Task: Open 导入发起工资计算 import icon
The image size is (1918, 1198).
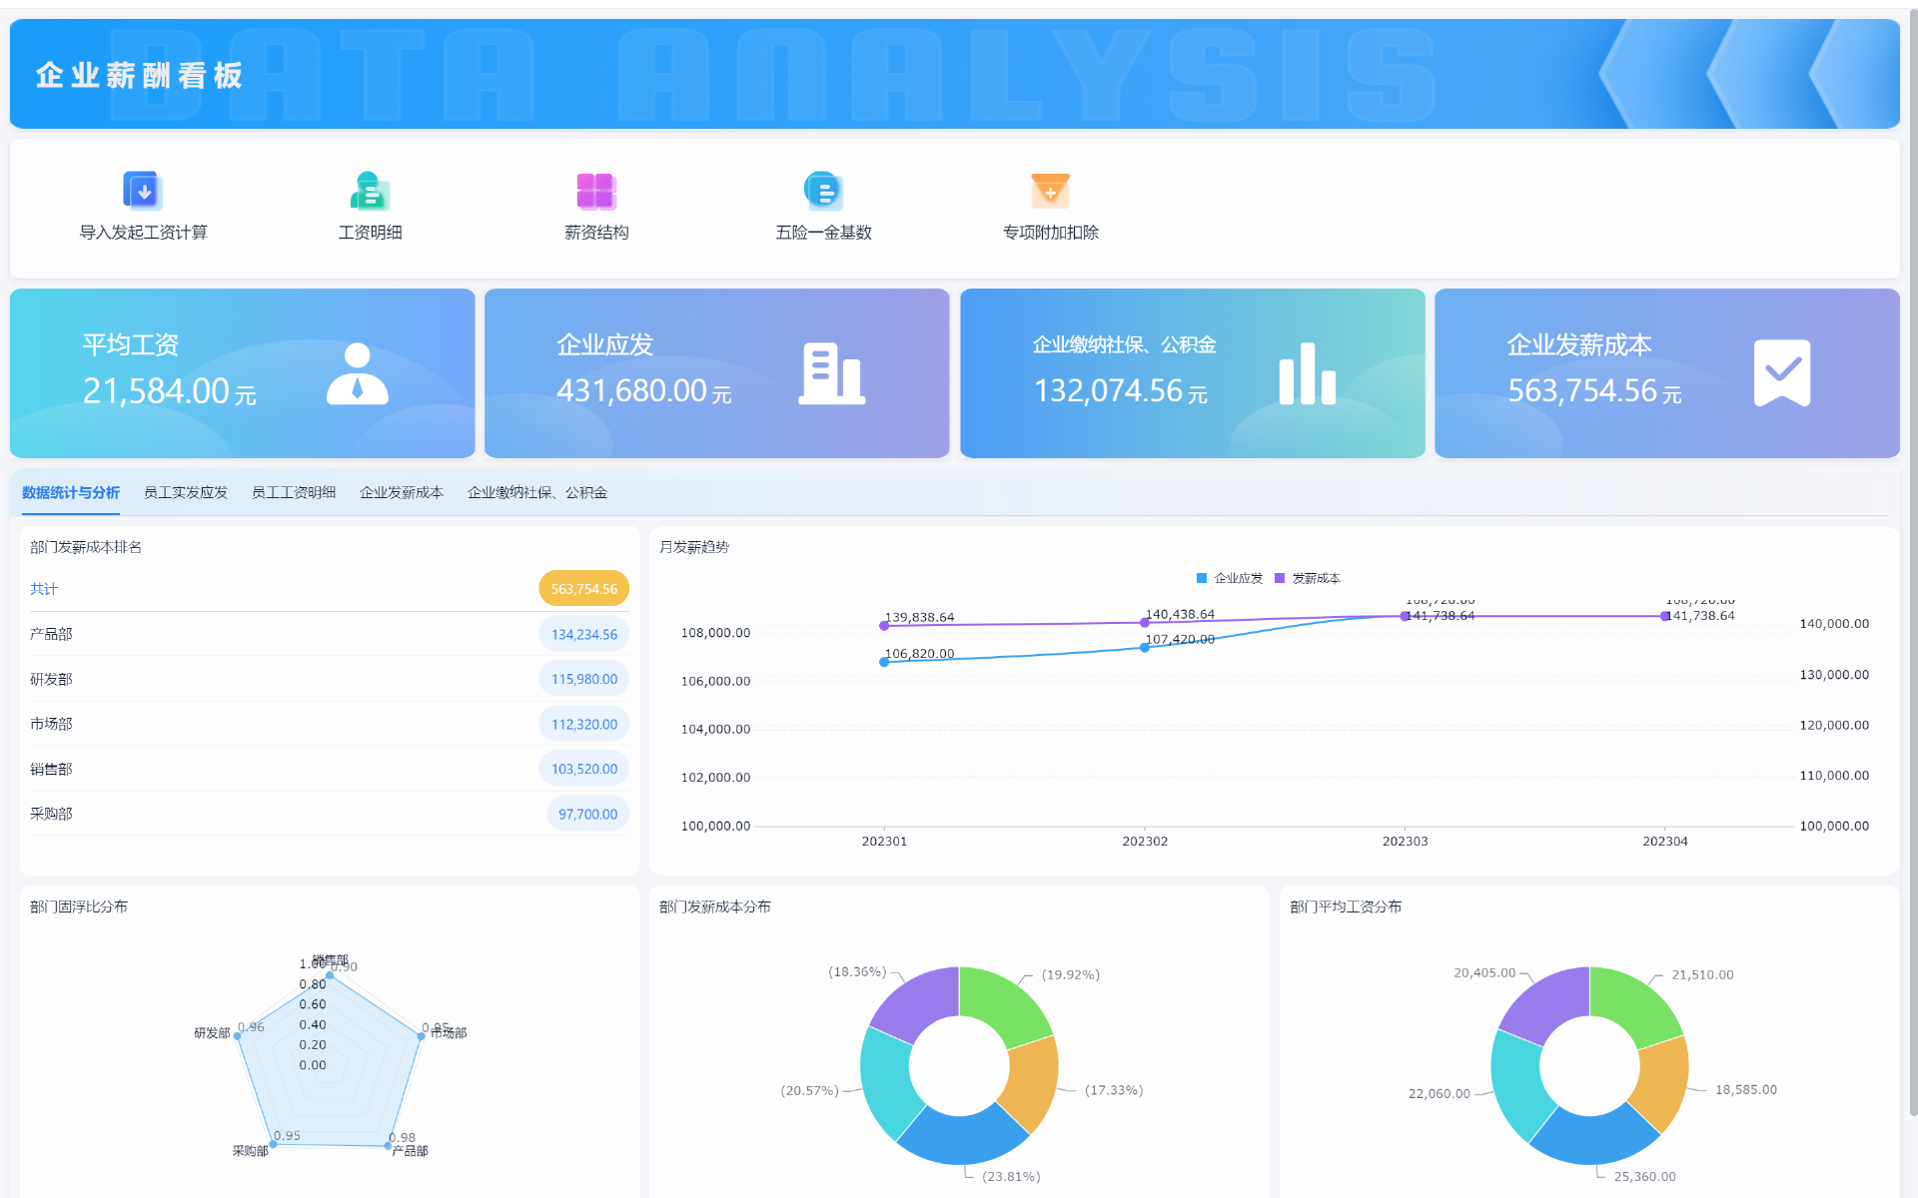Action: click(143, 190)
